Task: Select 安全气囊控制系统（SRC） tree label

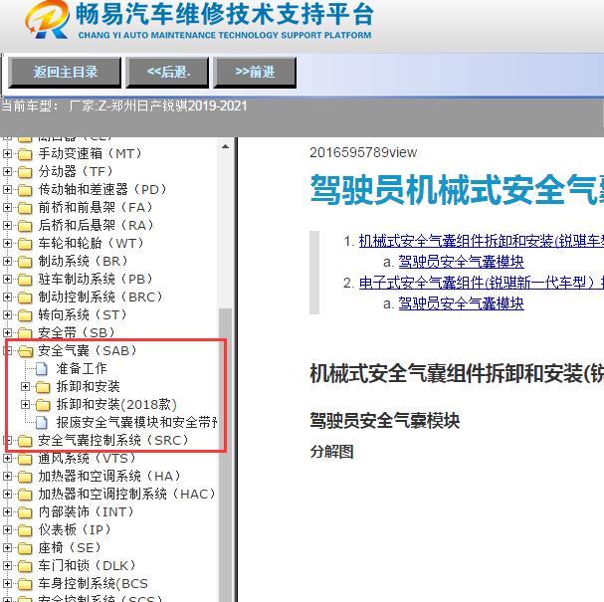Action: click(x=112, y=440)
